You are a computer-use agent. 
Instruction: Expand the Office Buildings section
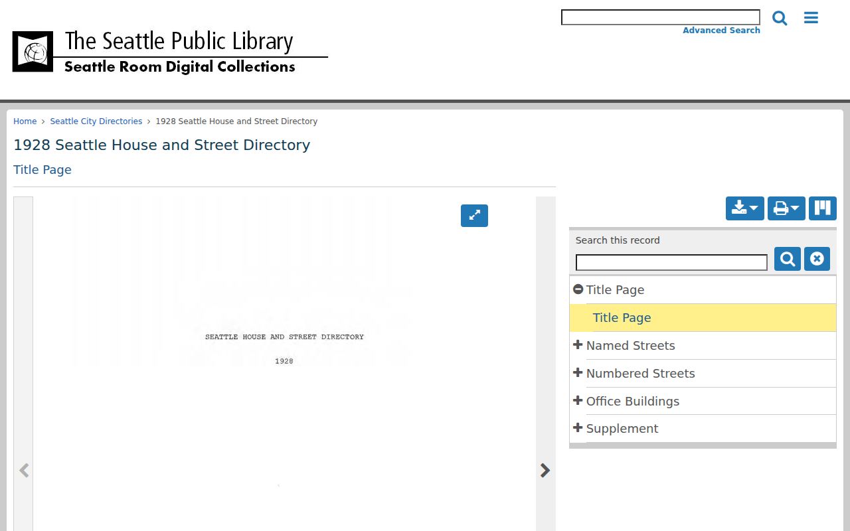[x=578, y=401]
